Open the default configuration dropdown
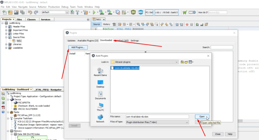The width and height of the screenshot is (259, 140). (x=67, y=12)
